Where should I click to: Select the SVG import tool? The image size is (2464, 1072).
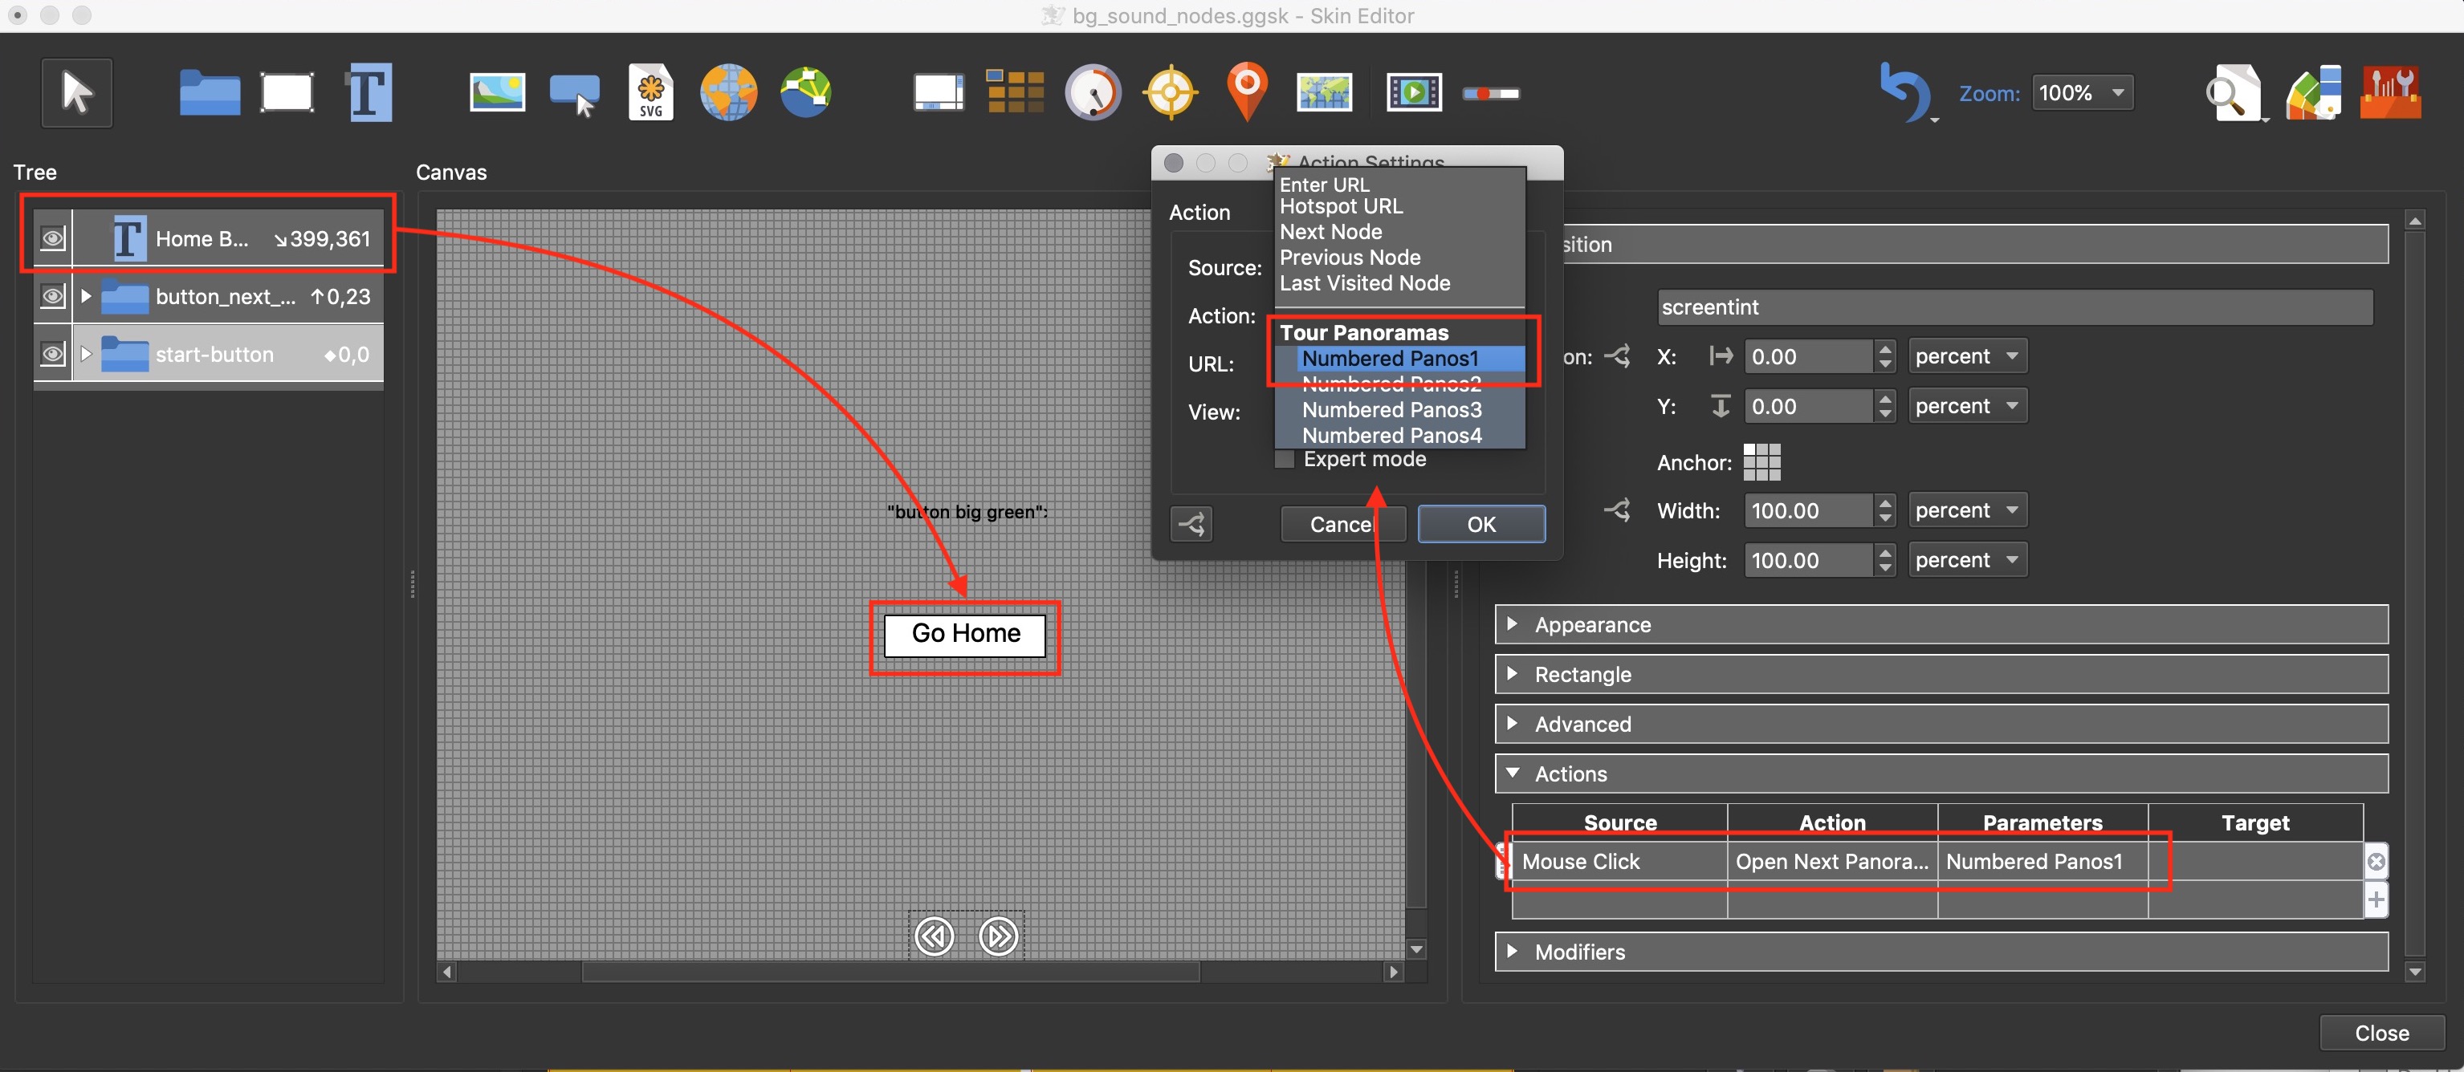click(652, 92)
